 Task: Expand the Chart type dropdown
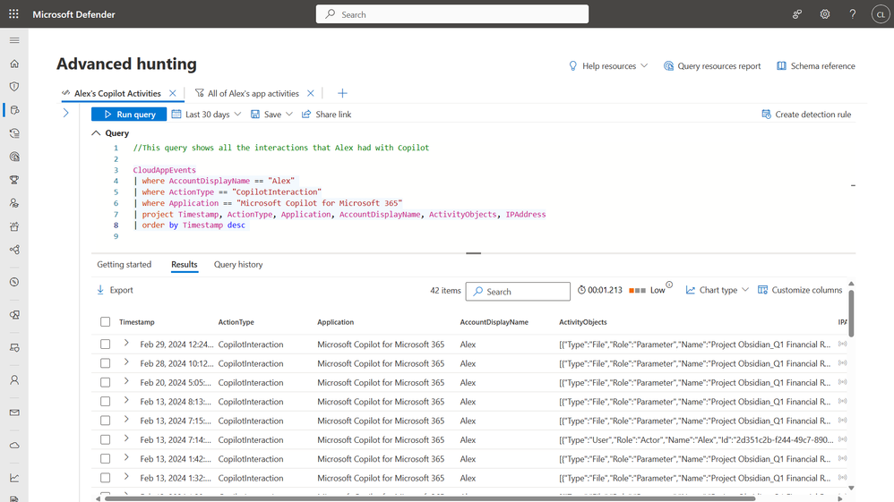[x=717, y=291]
